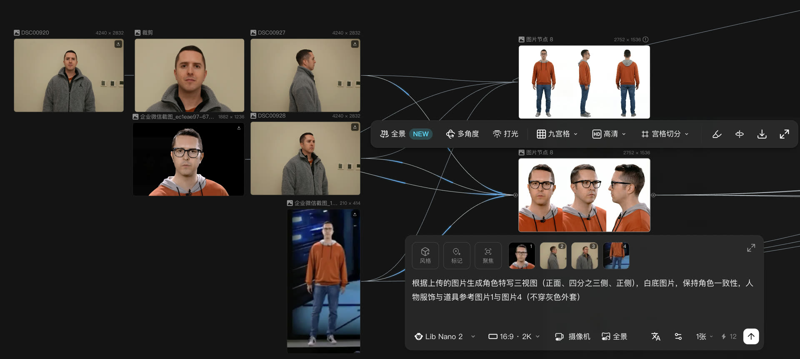
Task: Select reference thumbnail number 3
Action: 585,256
